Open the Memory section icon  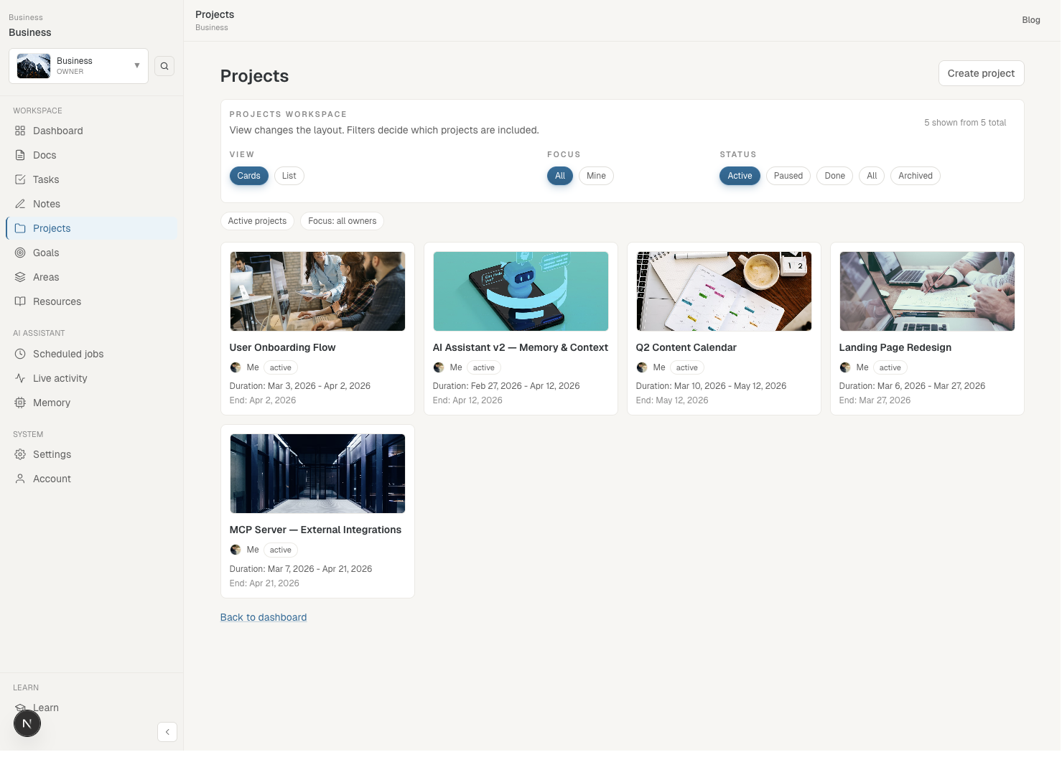(22, 403)
